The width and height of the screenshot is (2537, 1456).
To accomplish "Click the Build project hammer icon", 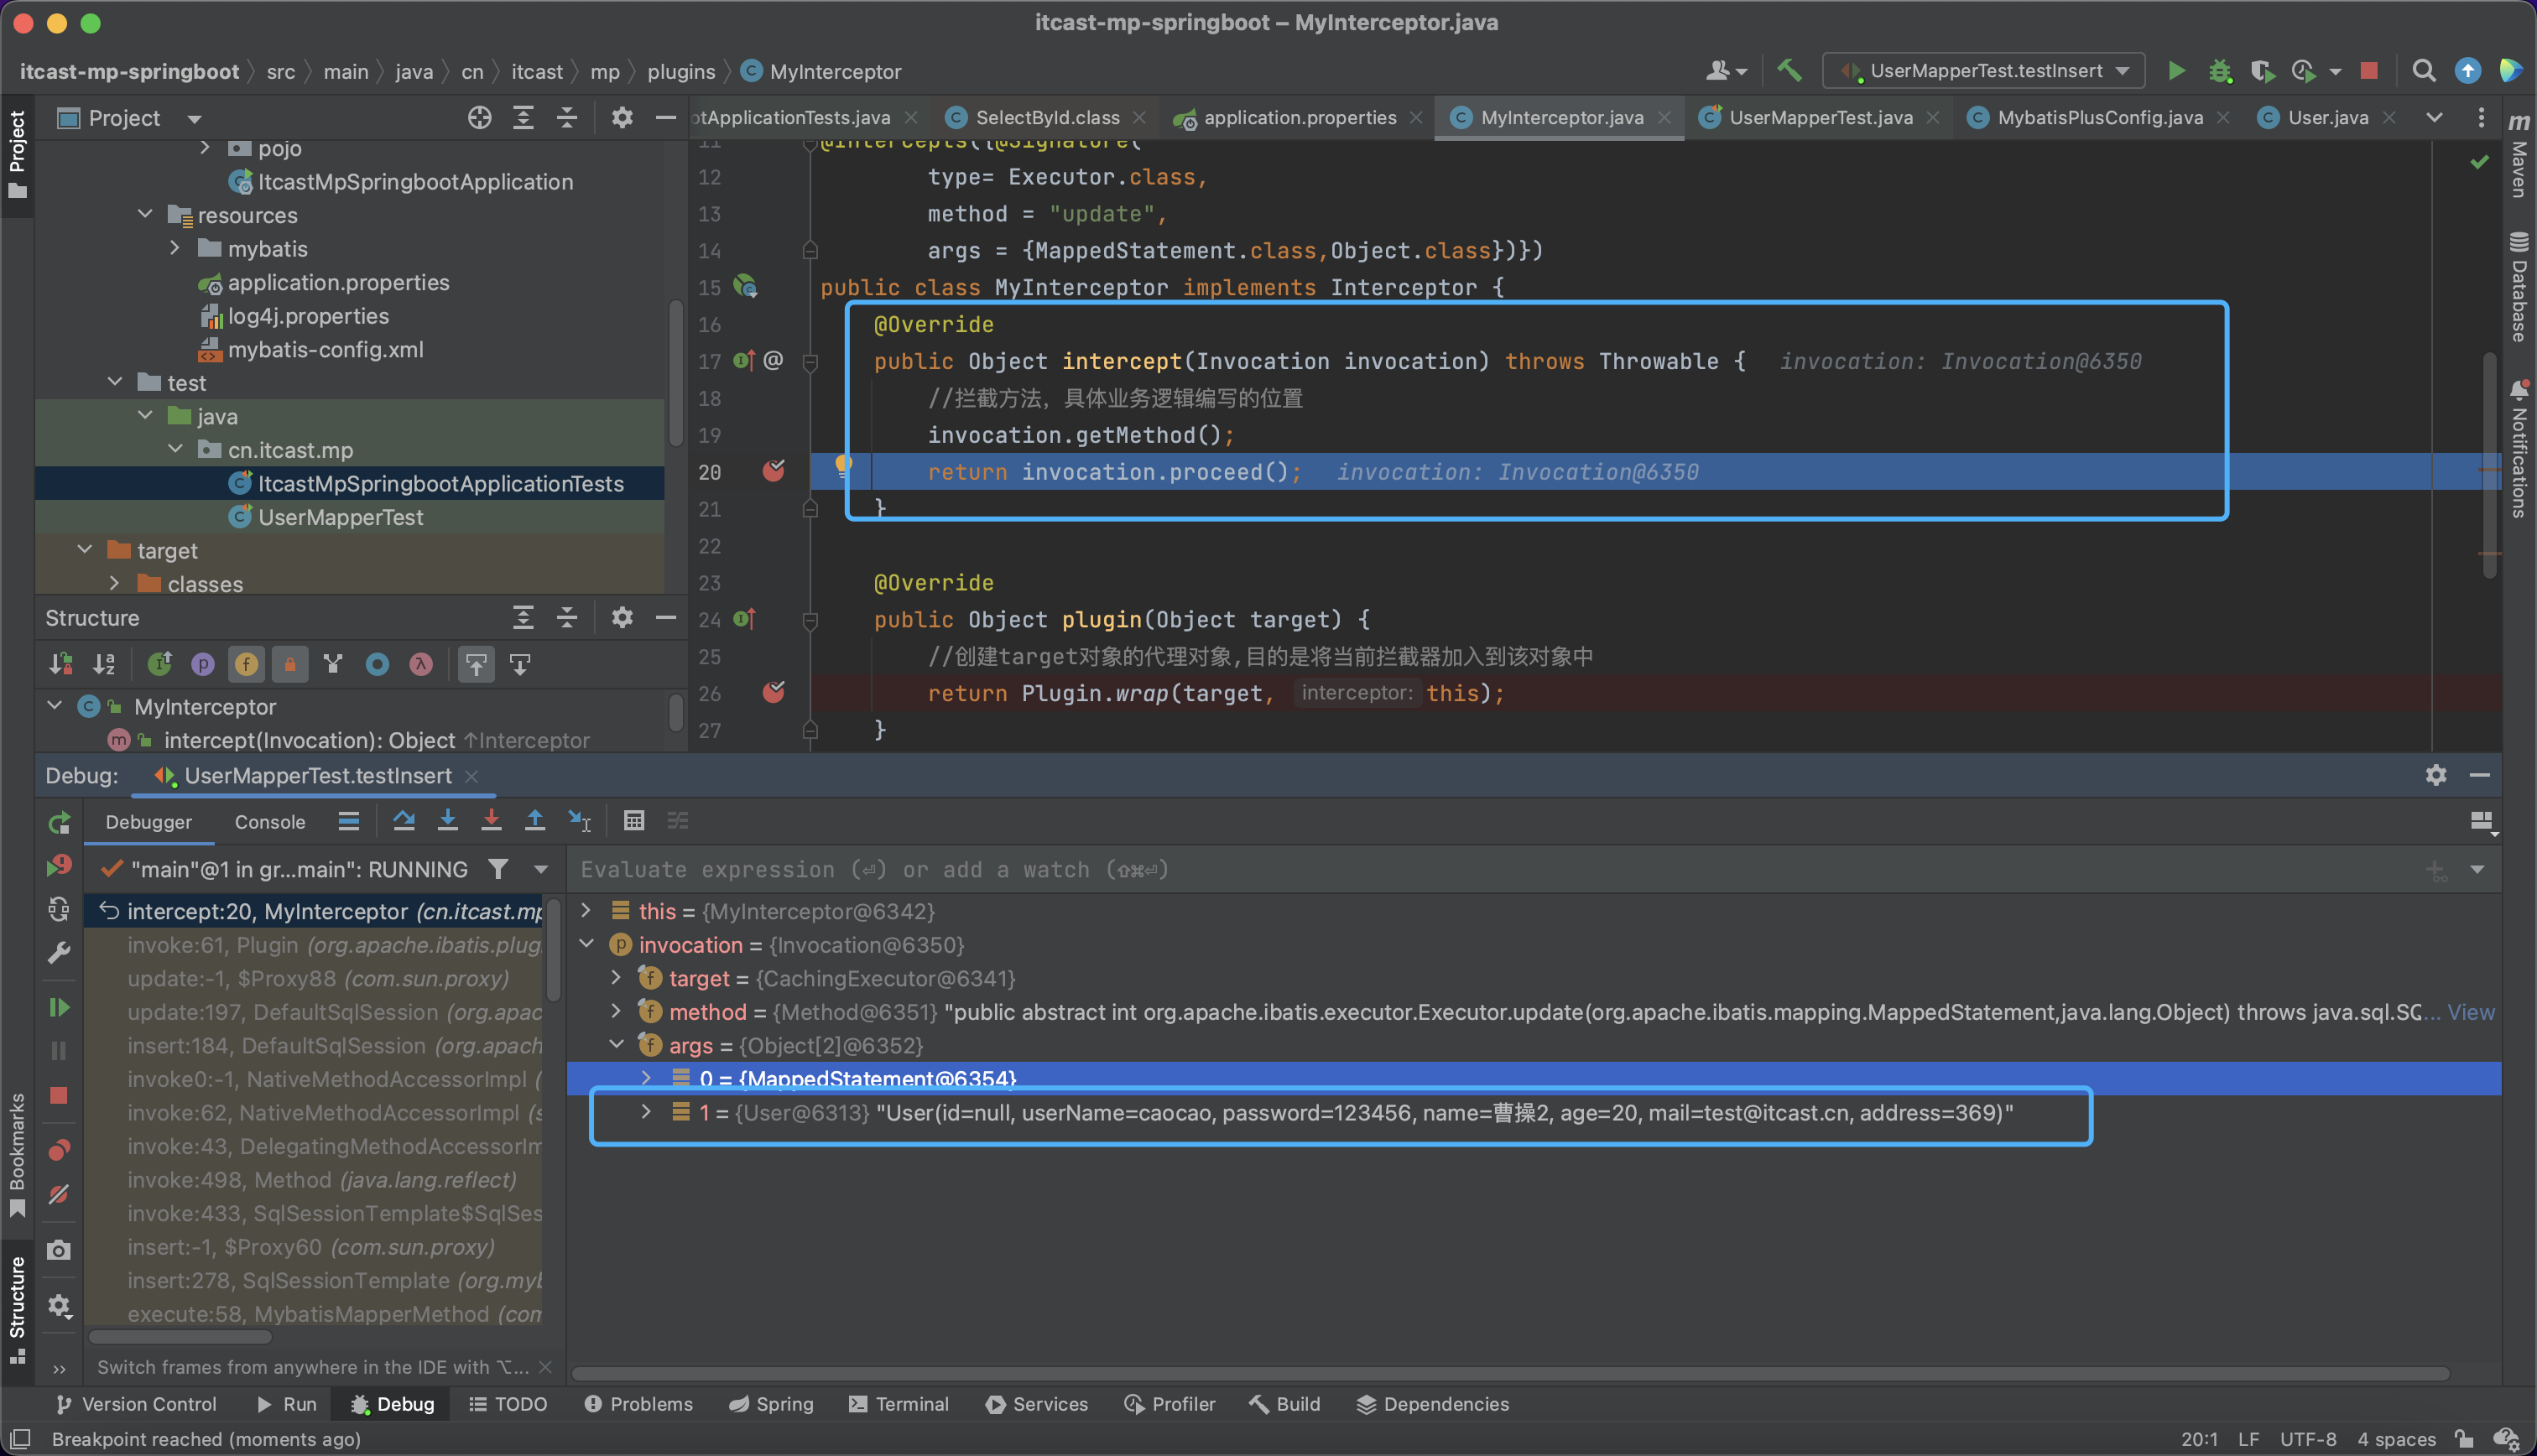I will (x=1789, y=71).
